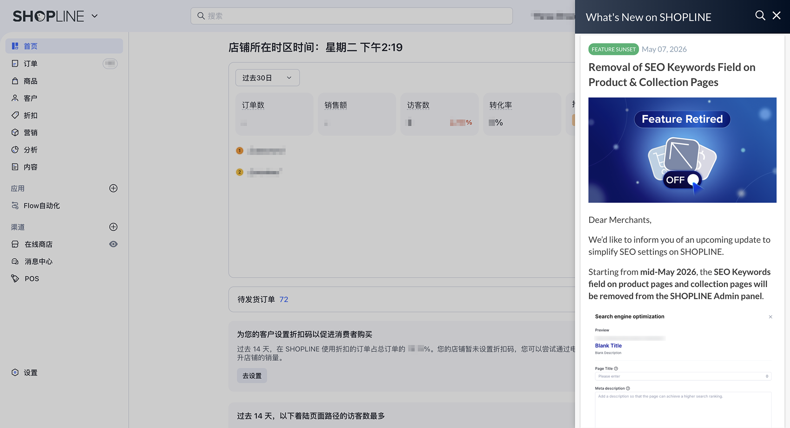Open 折扣 discounts menu item
Image resolution: width=790 pixels, height=428 pixels.
pyautogui.click(x=64, y=115)
